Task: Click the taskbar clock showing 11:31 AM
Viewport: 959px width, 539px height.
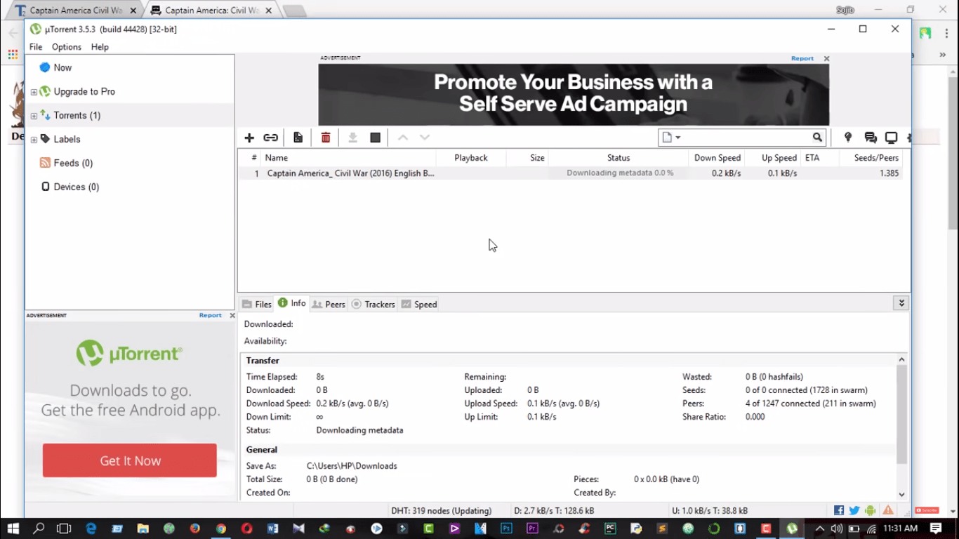Action: [x=901, y=528]
